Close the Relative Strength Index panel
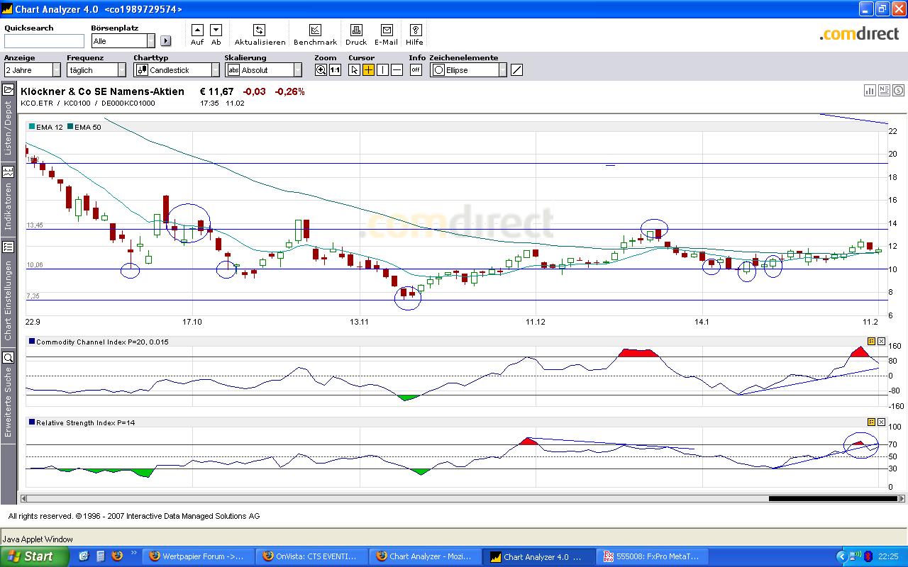 pos(882,422)
